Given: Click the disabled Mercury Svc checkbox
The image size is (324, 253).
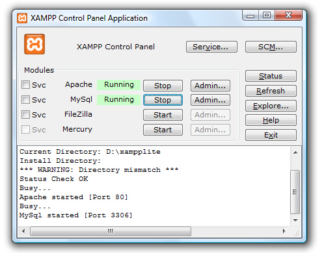Looking at the screenshot, I should click(25, 130).
